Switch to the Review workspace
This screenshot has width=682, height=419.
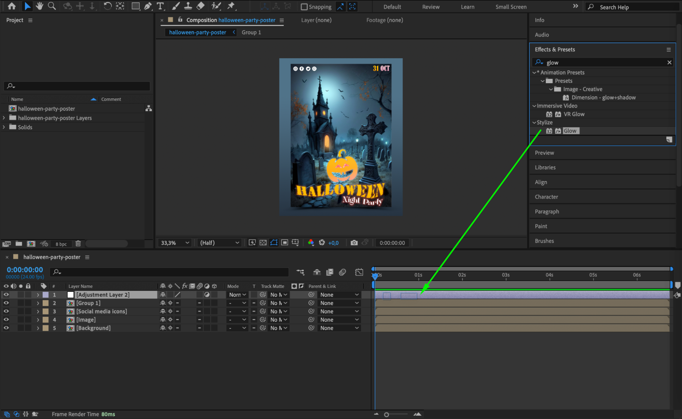431,7
